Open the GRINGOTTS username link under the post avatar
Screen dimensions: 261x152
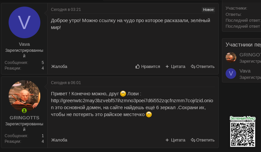24,118
